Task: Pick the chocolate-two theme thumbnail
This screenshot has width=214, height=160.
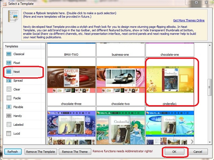Action: (120, 80)
